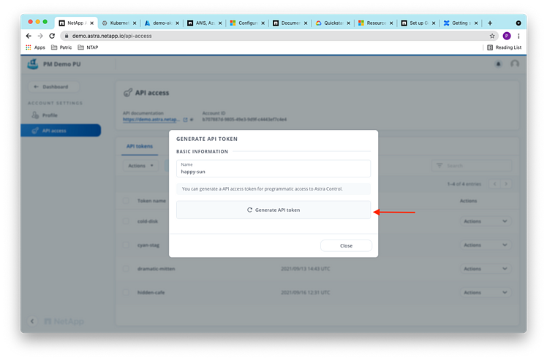The width and height of the screenshot is (547, 360).
Task: Click the Generate API token button
Action: (x=273, y=210)
